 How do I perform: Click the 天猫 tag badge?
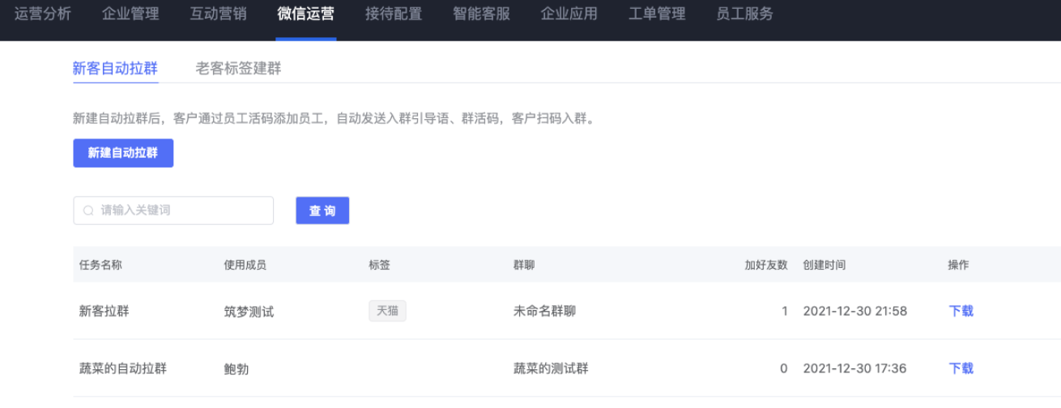click(x=387, y=311)
